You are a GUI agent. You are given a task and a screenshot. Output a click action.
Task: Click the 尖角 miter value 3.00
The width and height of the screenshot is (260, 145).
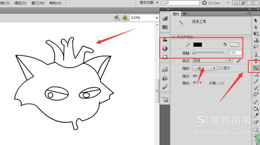221,83
